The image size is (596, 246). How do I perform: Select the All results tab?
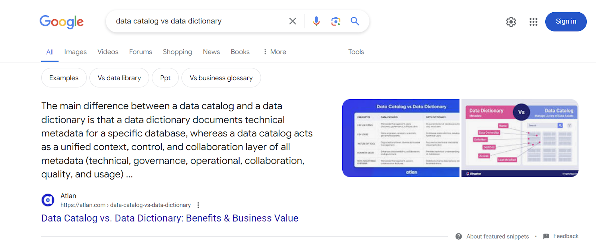click(x=50, y=52)
